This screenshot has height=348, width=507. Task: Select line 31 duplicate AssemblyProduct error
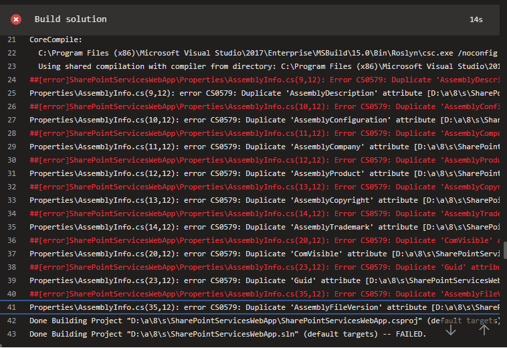(249, 173)
